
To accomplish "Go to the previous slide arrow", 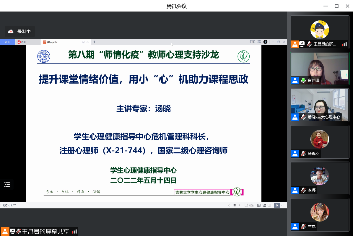I will pos(229,205).
